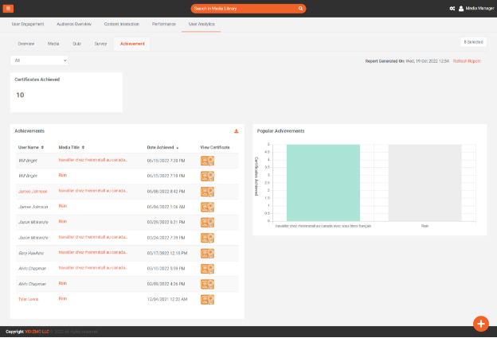Image resolution: width=497 pixels, height=338 pixels.
Task: Expand the All filter dropdown
Action: (39, 60)
